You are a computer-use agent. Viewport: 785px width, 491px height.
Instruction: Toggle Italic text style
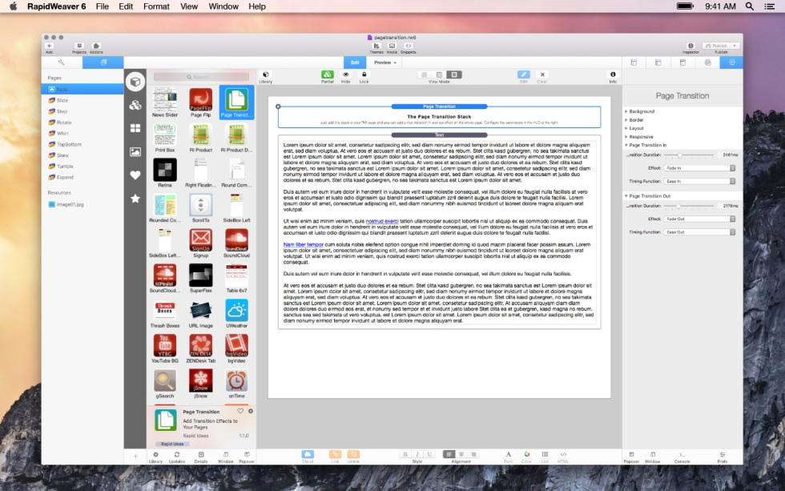tap(417, 454)
